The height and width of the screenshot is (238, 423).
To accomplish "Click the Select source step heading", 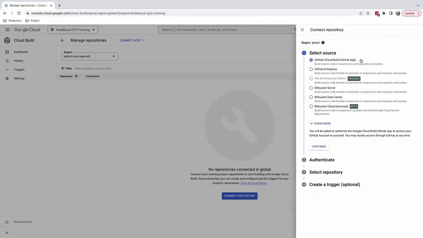I will click(323, 53).
